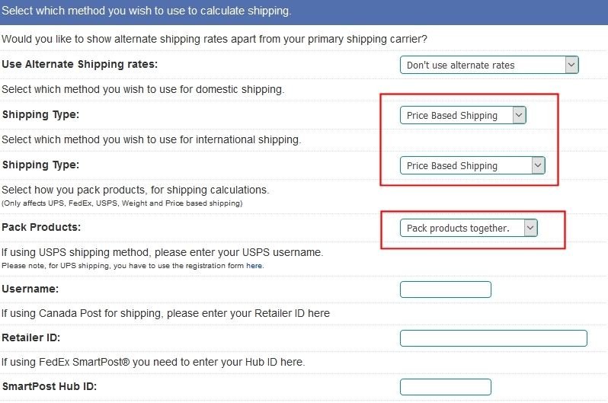Screen dimensions: 608x403
Task: Click the "Retailer ID:" label text
Action: click(31, 338)
